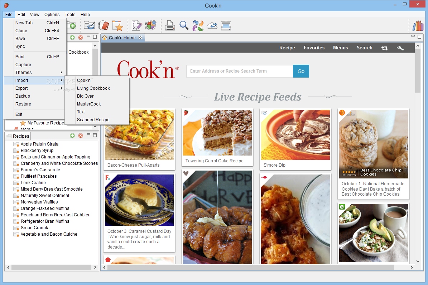Click red delete icon in cookbook panel
This screenshot has width=428, height=285.
pyautogui.click(x=81, y=37)
